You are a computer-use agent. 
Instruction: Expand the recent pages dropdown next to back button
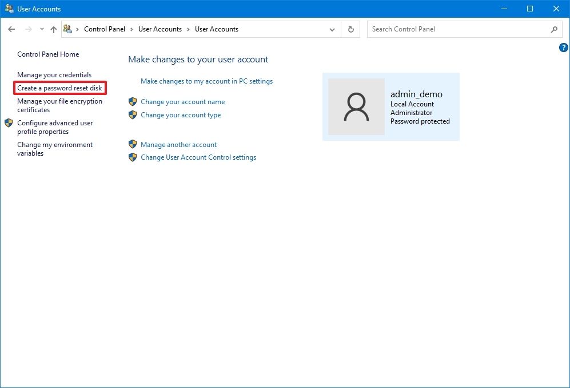41,29
